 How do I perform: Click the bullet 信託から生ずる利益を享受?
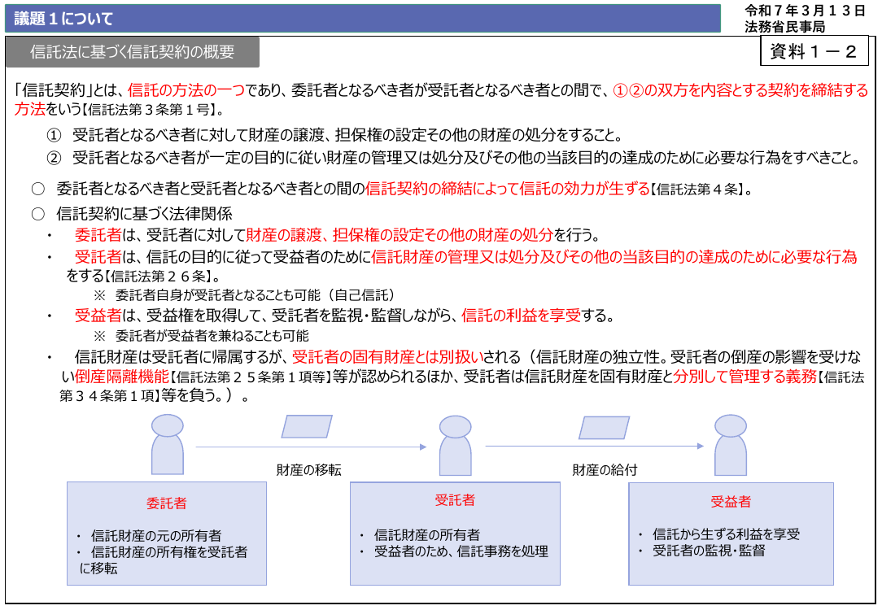tap(719, 534)
